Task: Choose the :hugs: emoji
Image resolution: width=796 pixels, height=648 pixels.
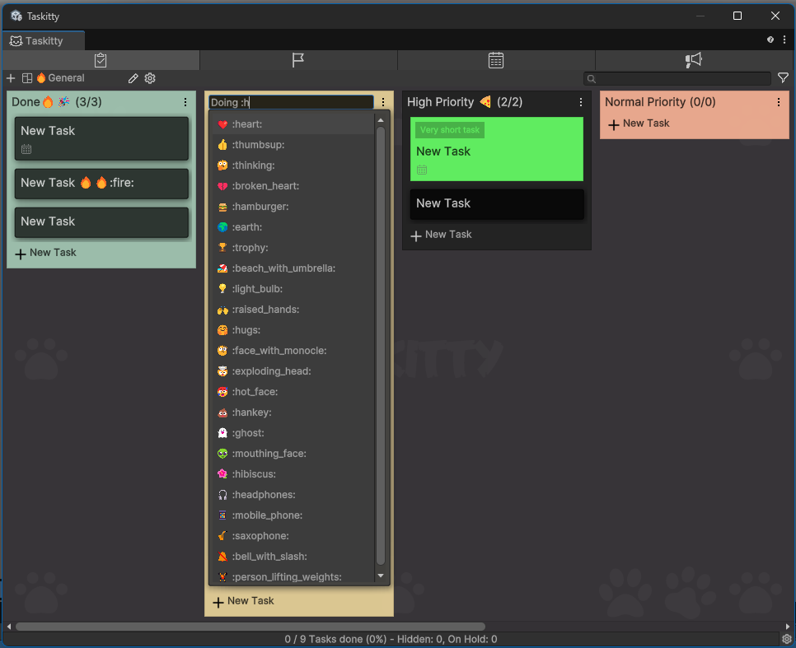Action: pos(292,330)
